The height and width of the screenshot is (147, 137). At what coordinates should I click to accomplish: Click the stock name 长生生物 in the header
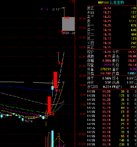pyautogui.click(x=117, y=3)
